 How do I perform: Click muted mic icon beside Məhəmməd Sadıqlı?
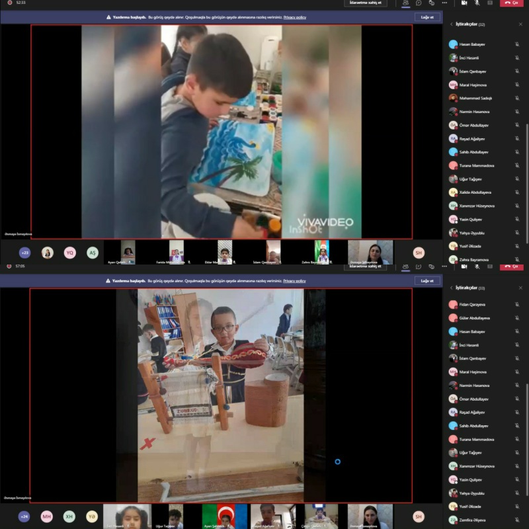point(517,98)
